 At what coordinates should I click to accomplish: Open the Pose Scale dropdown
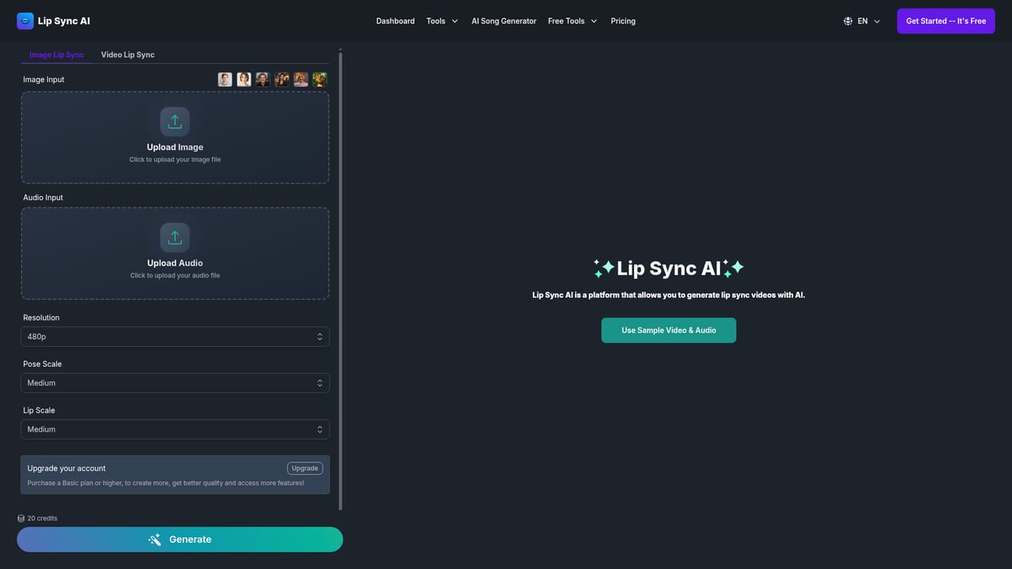(175, 383)
